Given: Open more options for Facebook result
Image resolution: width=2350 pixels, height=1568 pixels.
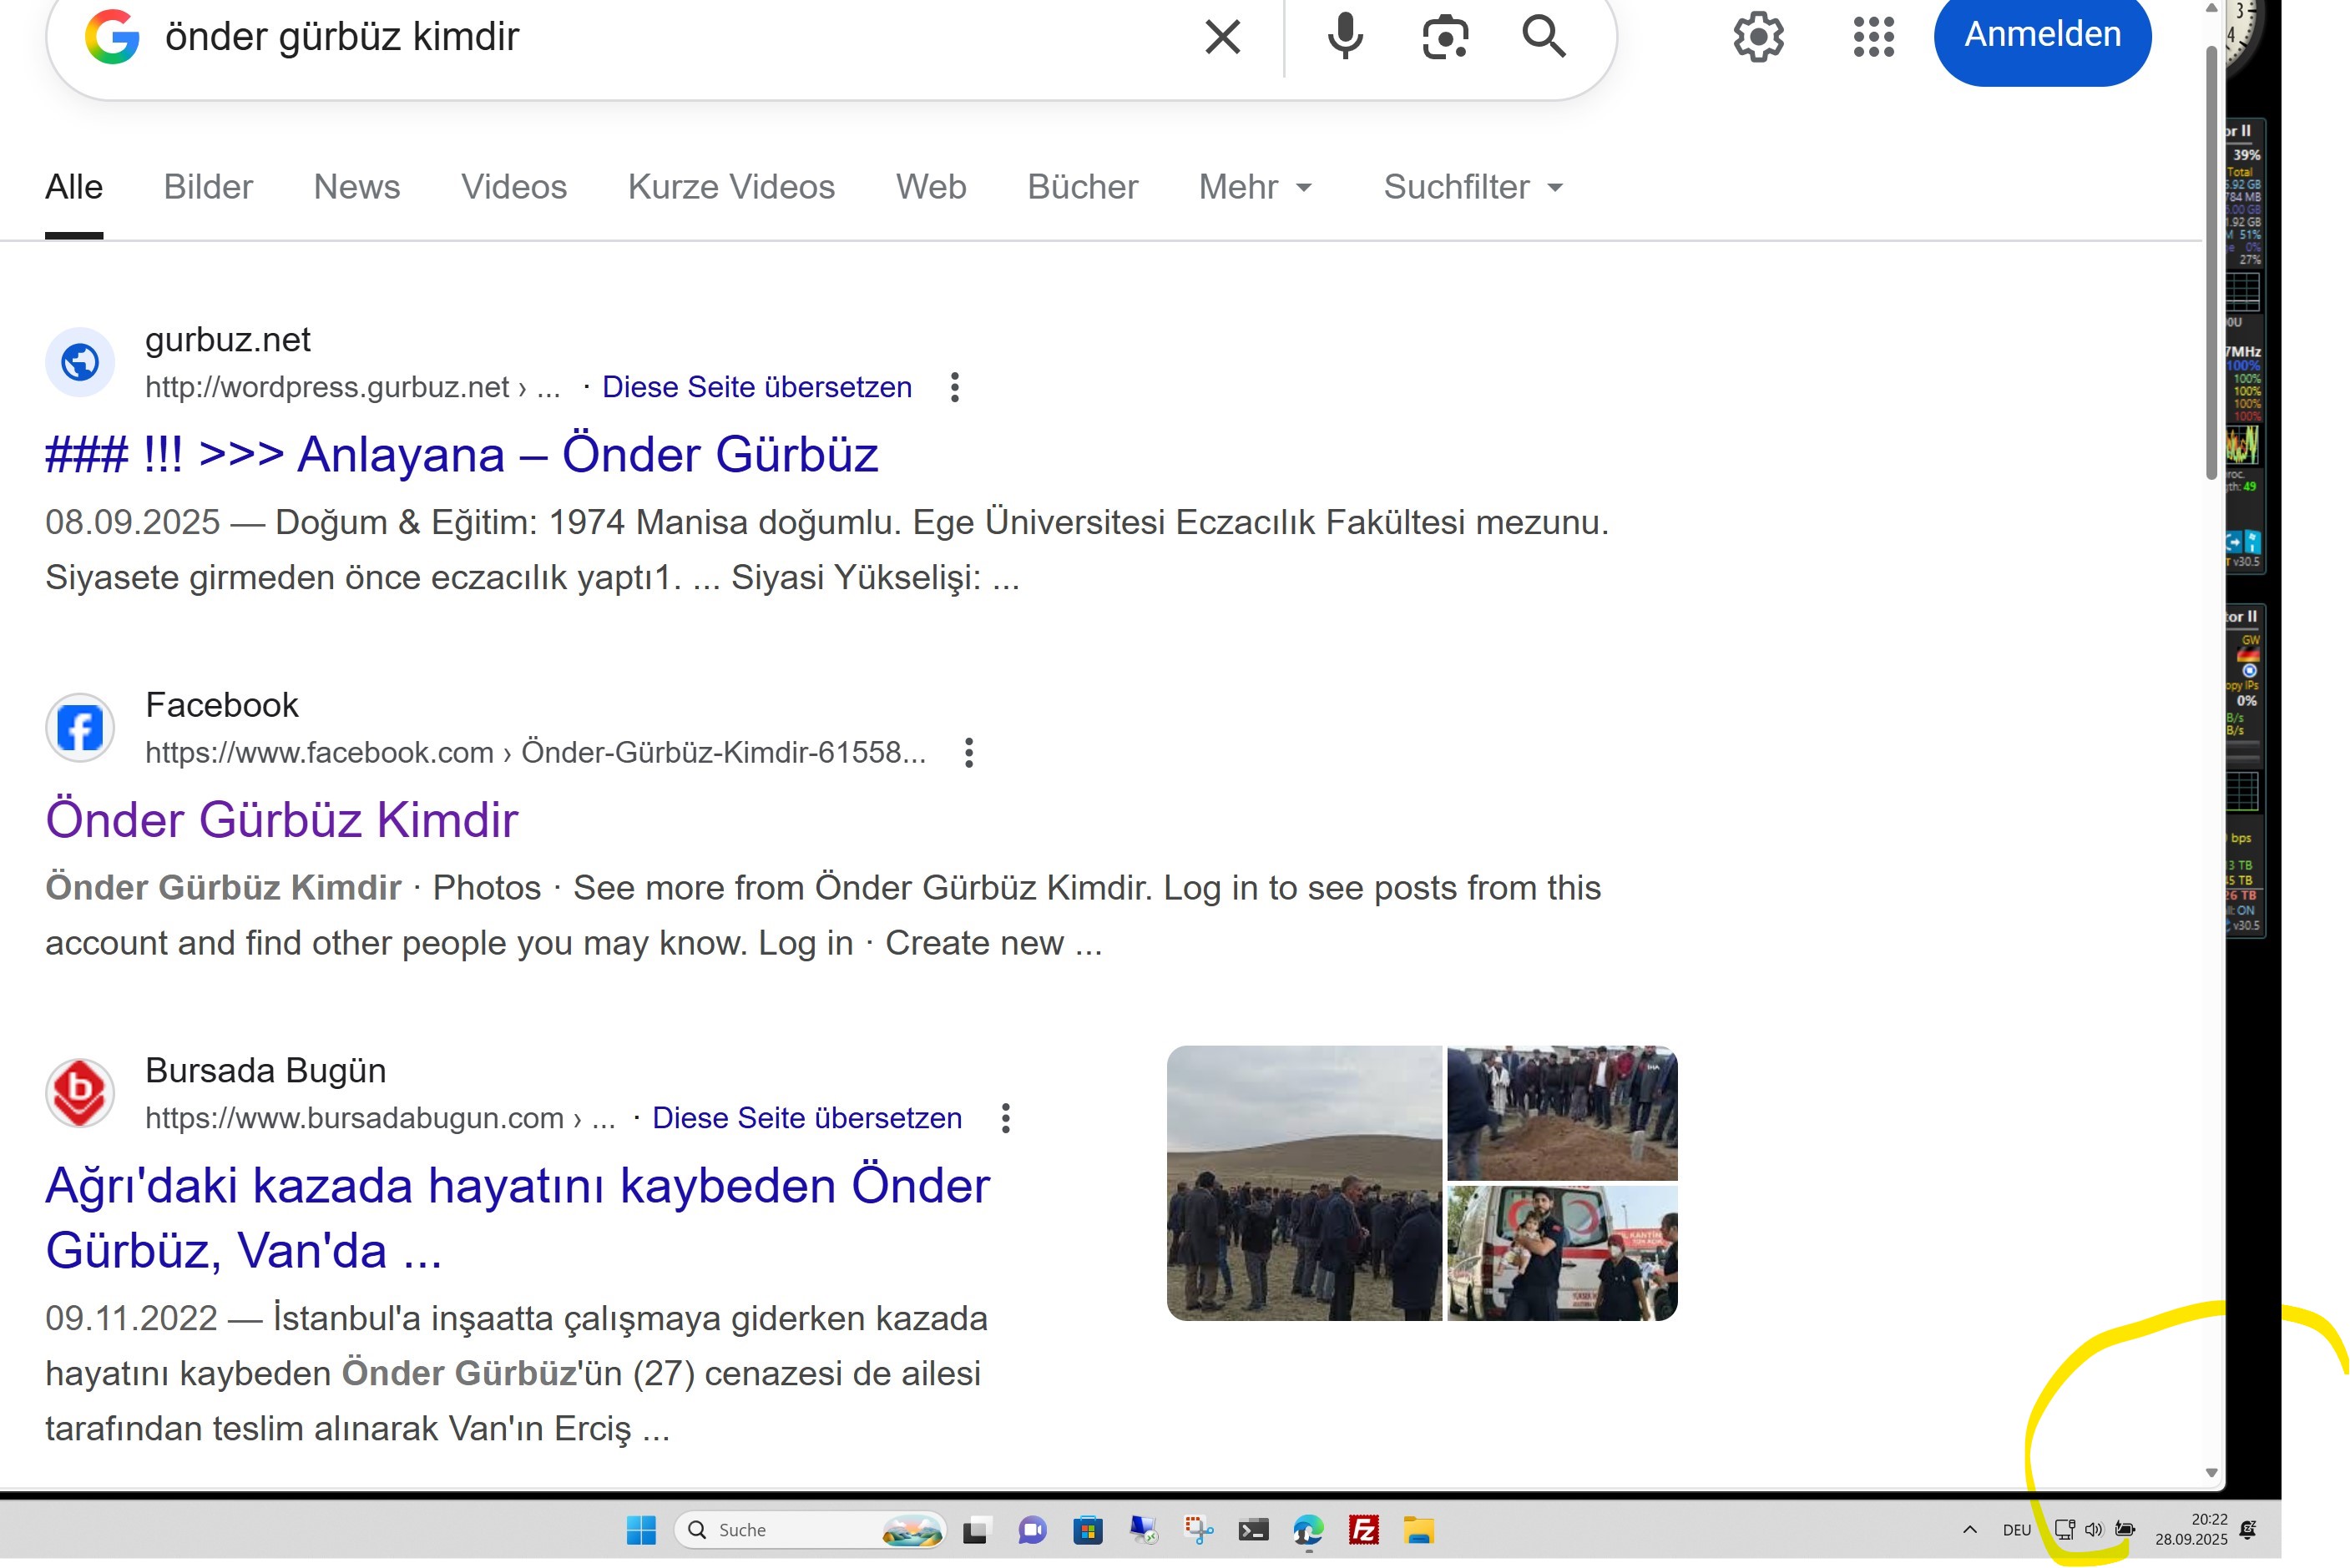Looking at the screenshot, I should 968,752.
